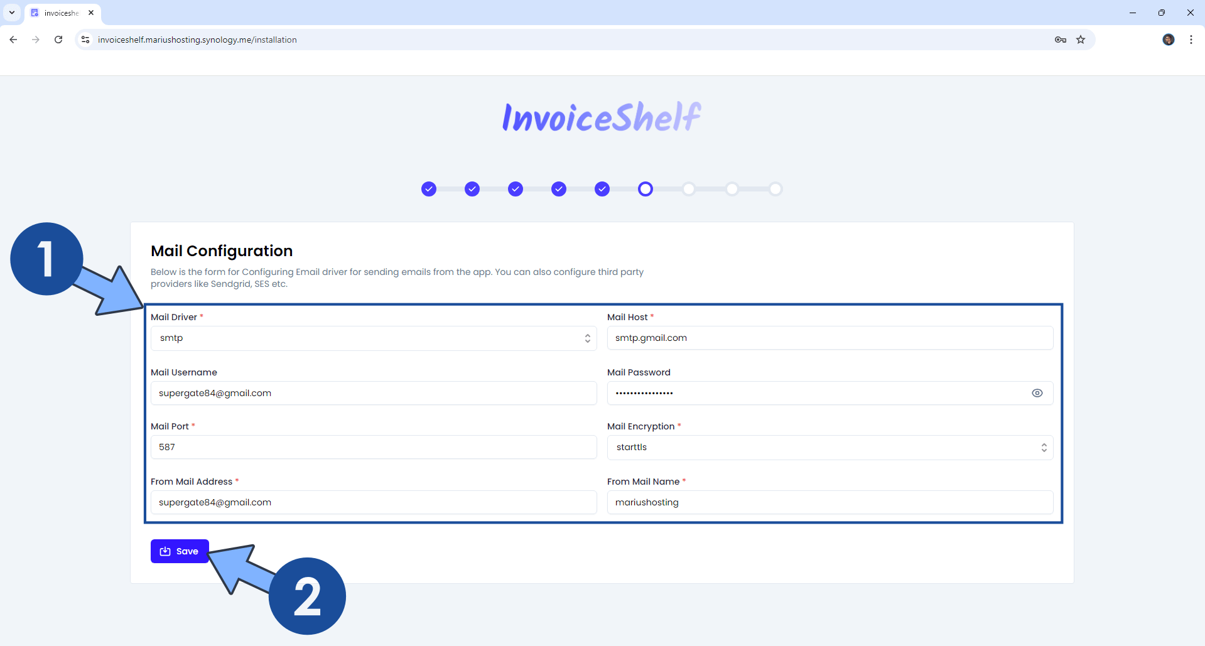Click the seventh pending wizard step
Image resolution: width=1205 pixels, height=646 pixels.
tap(689, 189)
